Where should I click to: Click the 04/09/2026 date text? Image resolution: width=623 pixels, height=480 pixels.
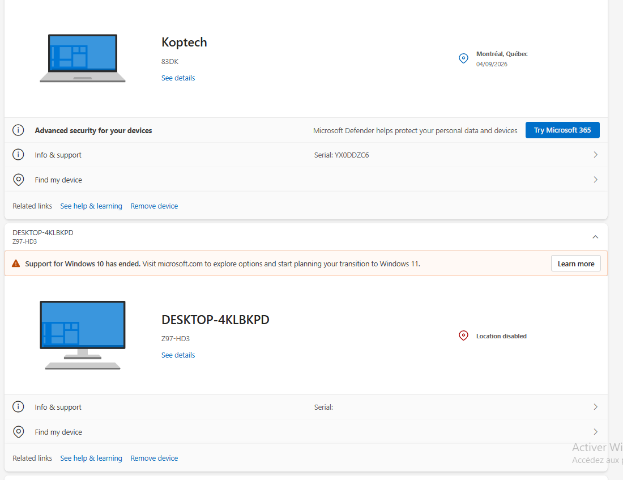pos(492,64)
